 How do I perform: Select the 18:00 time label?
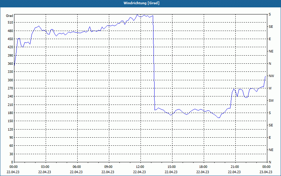coord(203,167)
